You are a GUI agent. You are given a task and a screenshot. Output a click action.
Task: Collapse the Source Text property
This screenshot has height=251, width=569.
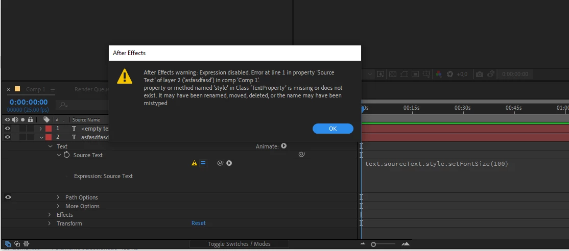(59, 155)
